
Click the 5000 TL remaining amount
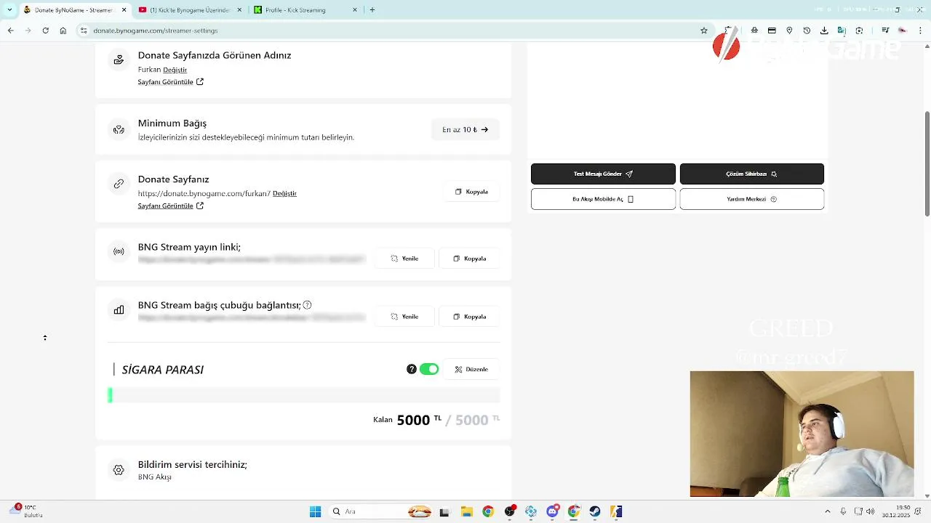click(419, 420)
